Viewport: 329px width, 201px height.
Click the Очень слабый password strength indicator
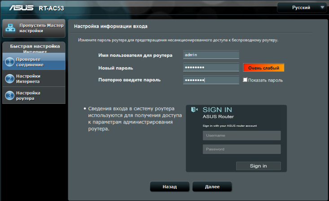pyautogui.click(x=263, y=68)
